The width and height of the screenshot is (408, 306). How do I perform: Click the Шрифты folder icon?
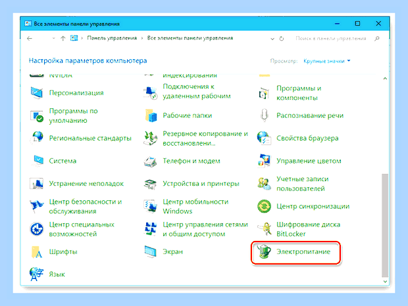[x=36, y=251]
